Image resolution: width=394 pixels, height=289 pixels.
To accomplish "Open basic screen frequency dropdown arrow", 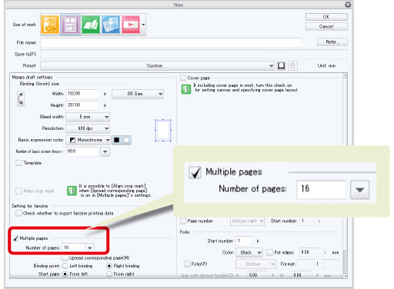I will click(105, 151).
